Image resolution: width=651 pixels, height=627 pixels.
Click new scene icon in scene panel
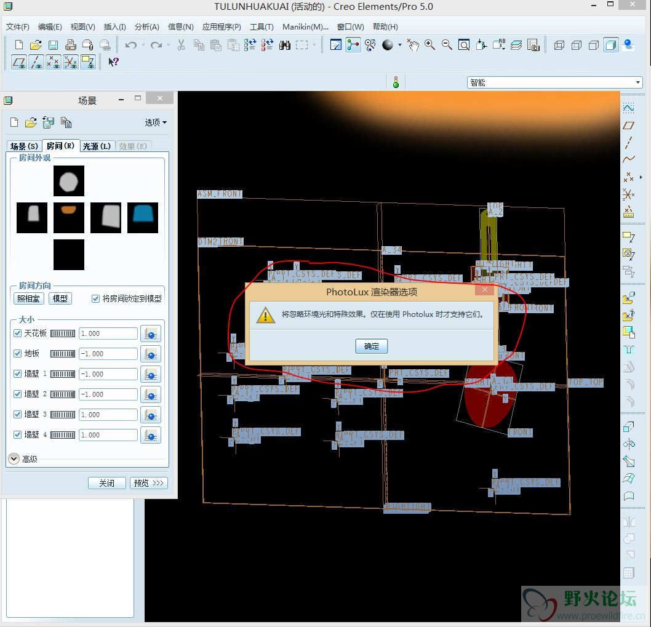[x=14, y=122]
